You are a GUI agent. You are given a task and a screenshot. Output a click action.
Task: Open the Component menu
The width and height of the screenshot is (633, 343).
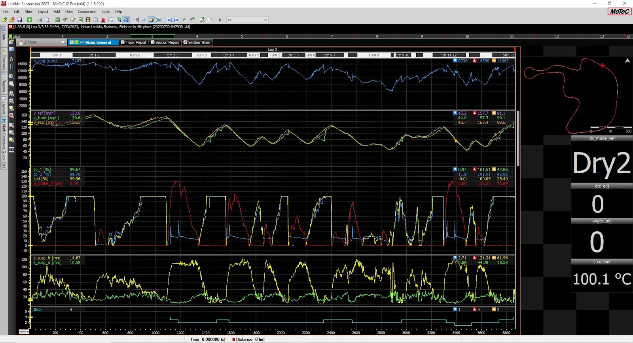click(x=87, y=11)
